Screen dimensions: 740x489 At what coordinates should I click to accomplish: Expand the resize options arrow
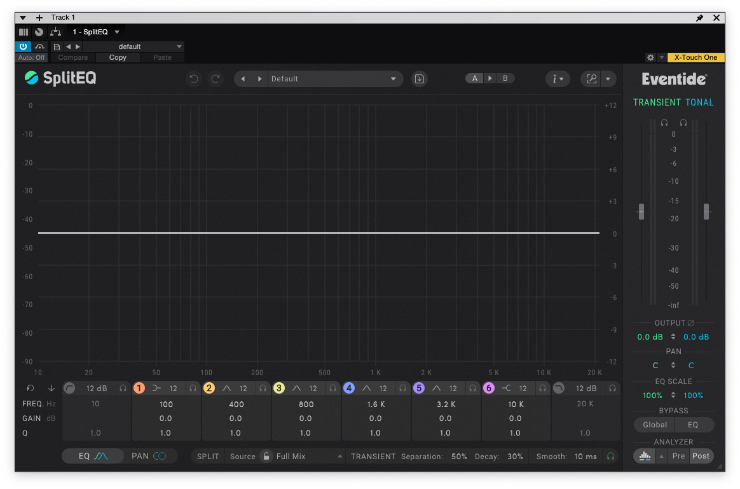pos(608,79)
